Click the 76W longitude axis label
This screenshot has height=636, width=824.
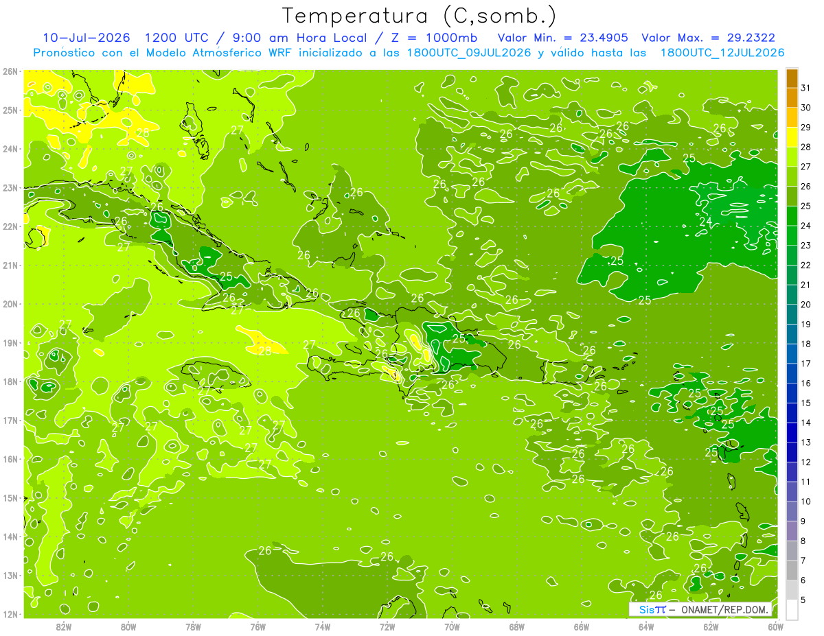[258, 626]
